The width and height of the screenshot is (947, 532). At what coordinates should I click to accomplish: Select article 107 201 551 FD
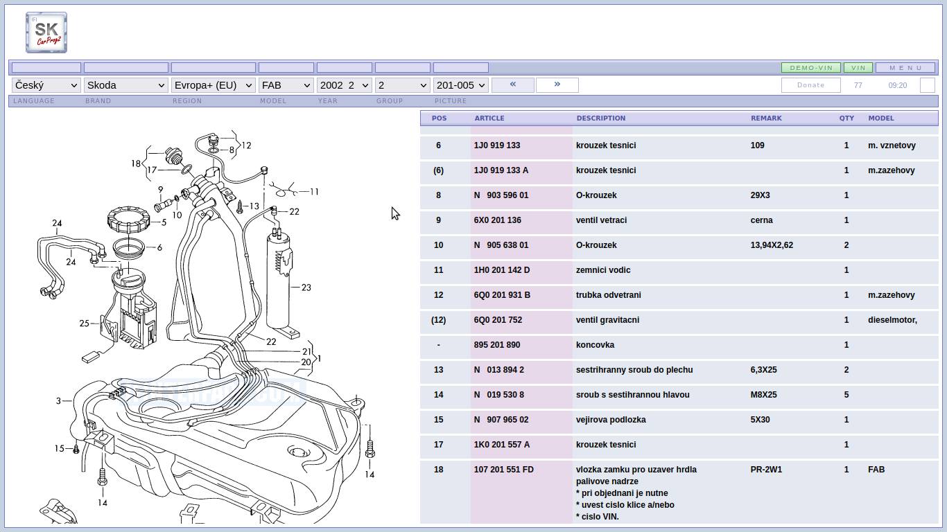tap(504, 470)
